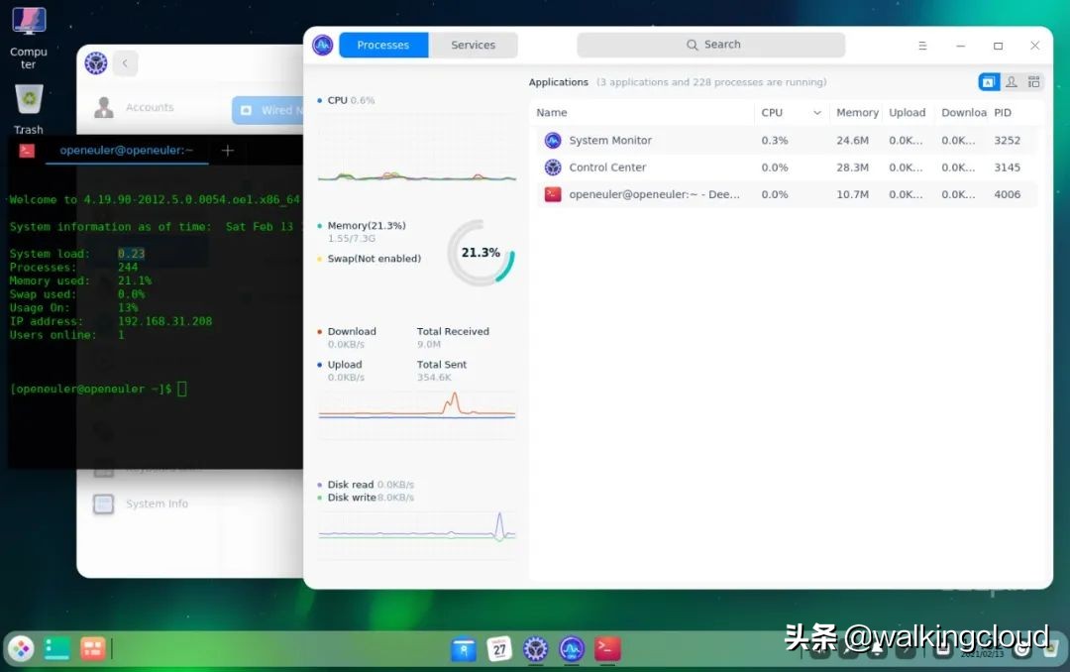Click the green desktop icon in bottom-left dock
The image size is (1070, 672).
pyautogui.click(x=56, y=647)
